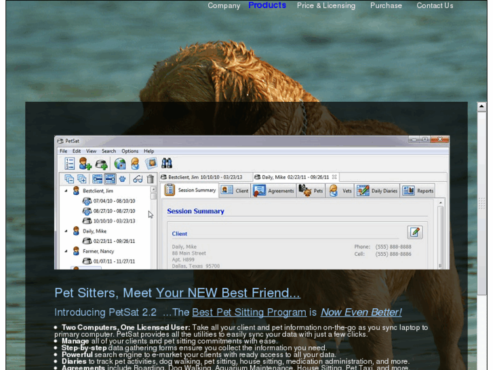The height and width of the screenshot is (370, 493).
Task: Click the Session Summary panel scrollbar up arrow
Action: click(441, 202)
